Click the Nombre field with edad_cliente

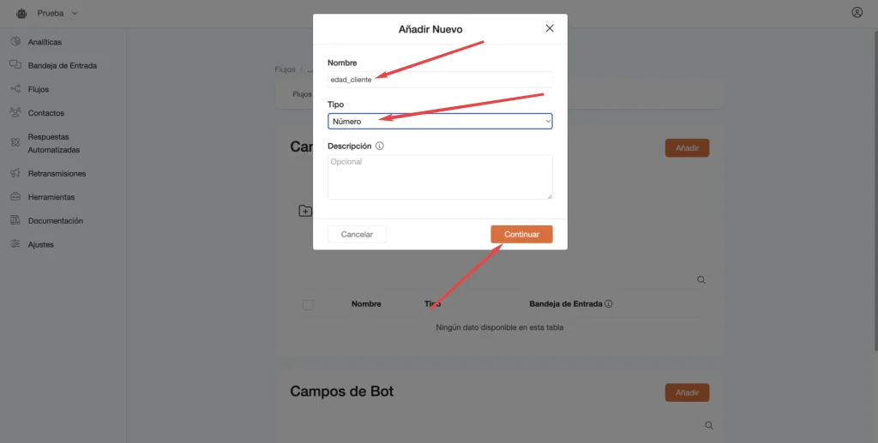point(440,80)
